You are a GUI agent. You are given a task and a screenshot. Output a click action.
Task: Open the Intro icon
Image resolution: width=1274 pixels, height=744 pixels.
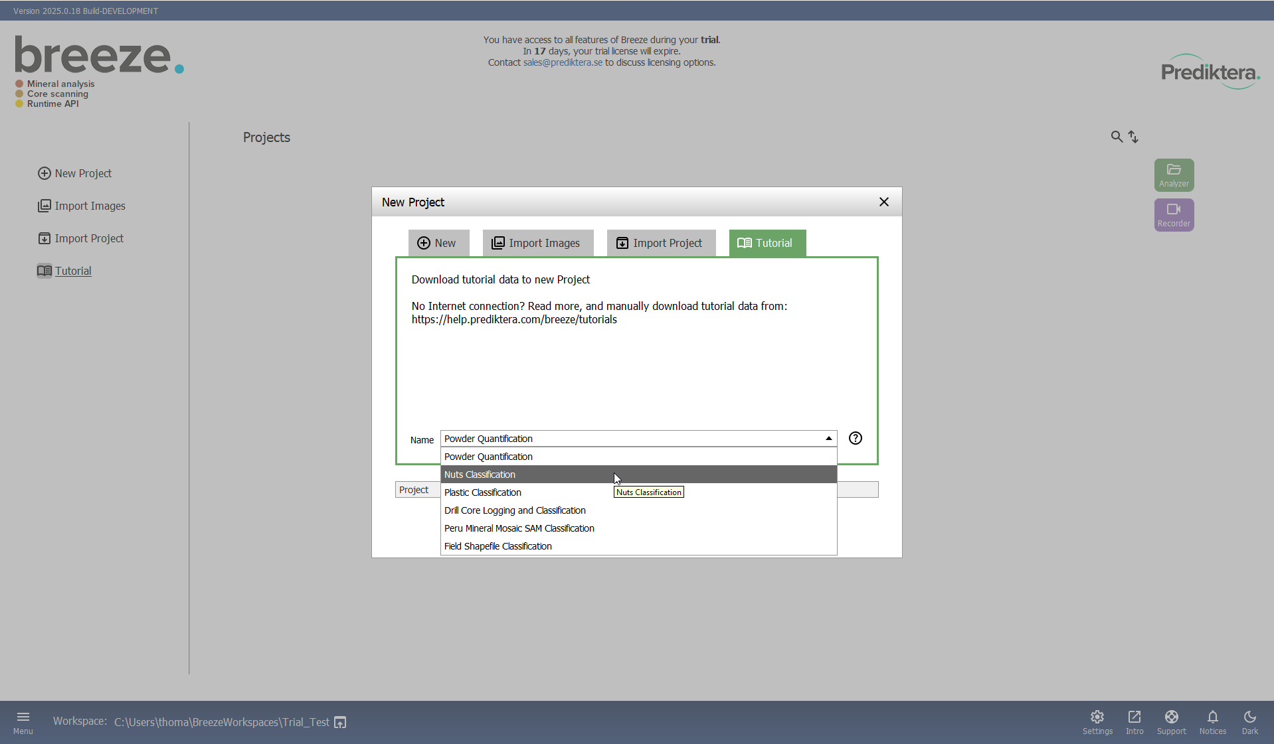point(1135,721)
